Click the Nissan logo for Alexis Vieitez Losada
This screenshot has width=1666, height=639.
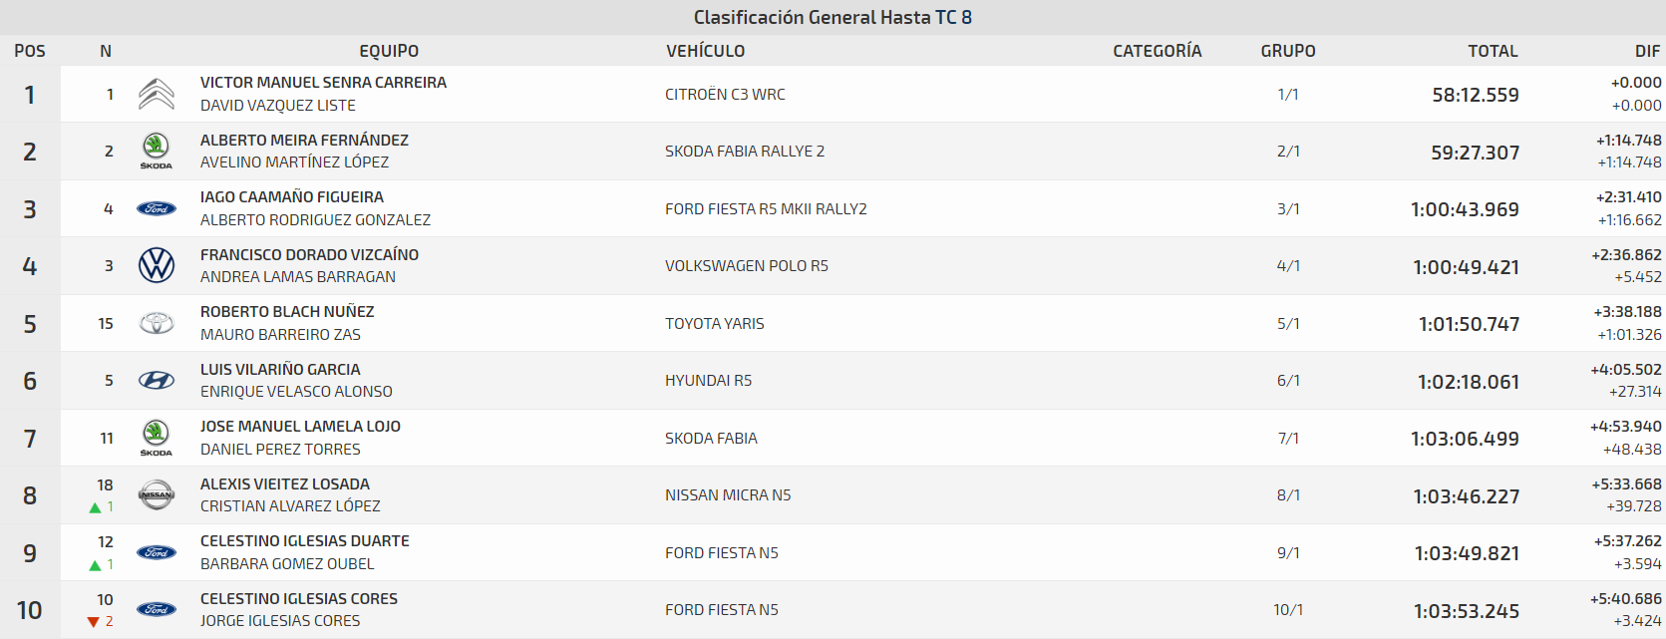click(157, 494)
